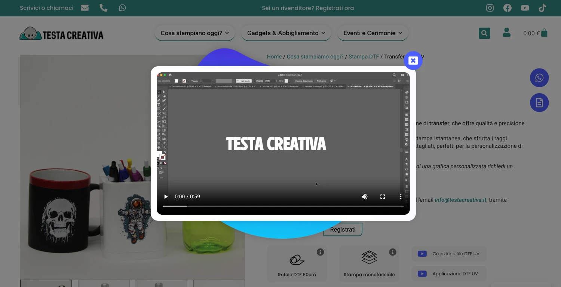Click the "Registrati" button
The height and width of the screenshot is (287, 561).
(x=343, y=229)
